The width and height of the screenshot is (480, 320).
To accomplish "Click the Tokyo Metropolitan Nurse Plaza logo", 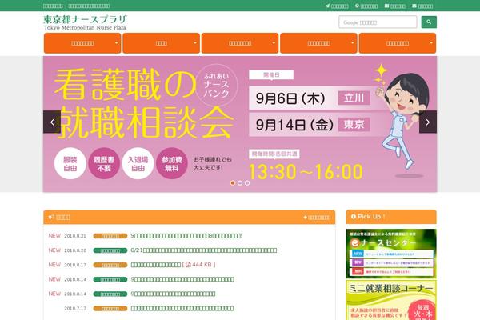I will click(85, 22).
